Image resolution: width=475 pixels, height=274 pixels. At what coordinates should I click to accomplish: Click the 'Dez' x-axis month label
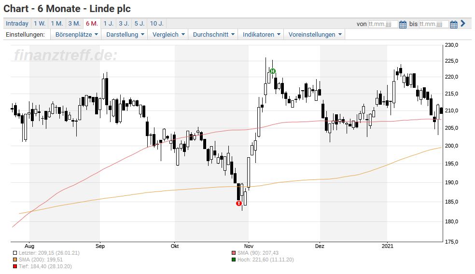click(320, 246)
